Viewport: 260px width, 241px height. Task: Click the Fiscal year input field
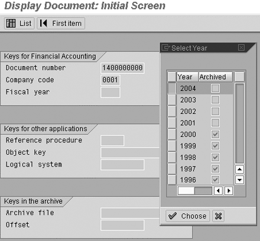coord(110,92)
